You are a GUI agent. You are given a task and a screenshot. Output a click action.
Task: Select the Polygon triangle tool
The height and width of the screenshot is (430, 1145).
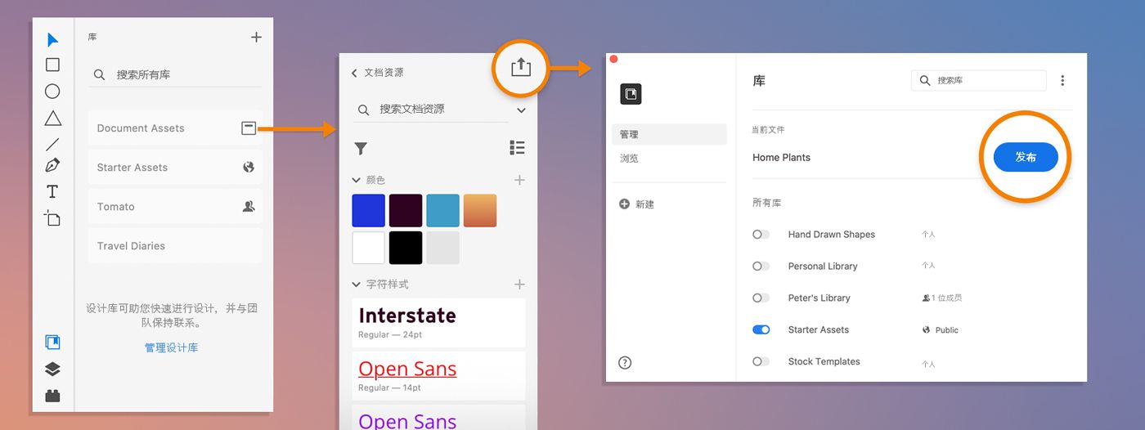[x=52, y=119]
